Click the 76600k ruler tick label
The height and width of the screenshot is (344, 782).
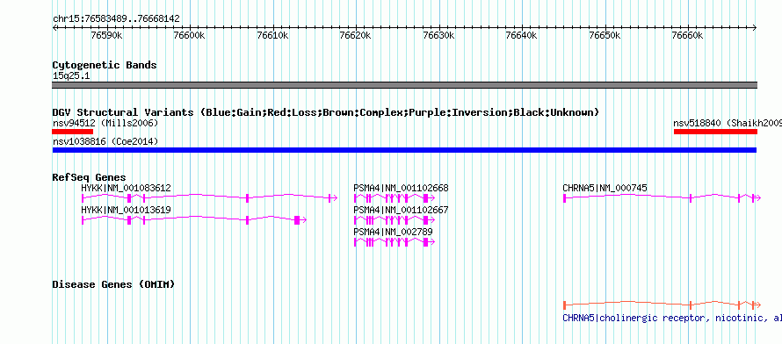coord(190,36)
